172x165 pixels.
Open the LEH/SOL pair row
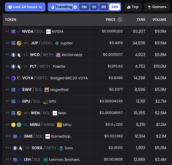point(87,159)
